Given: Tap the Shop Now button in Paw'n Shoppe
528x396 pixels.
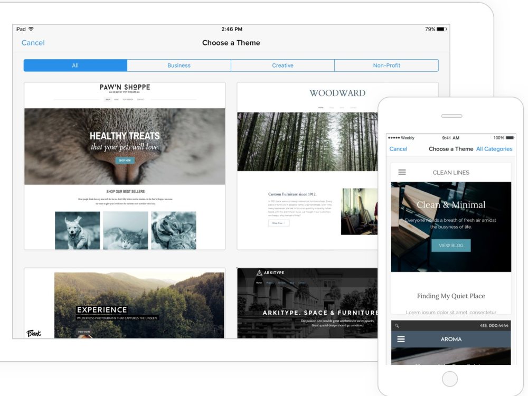Looking at the screenshot, I should click(125, 161).
